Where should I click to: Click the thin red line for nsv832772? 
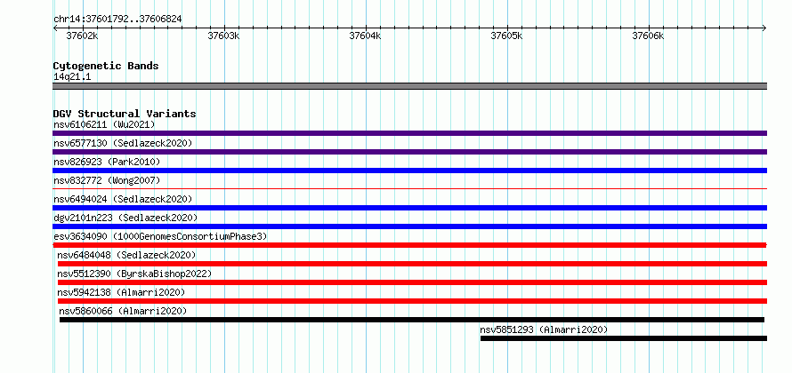409,188
